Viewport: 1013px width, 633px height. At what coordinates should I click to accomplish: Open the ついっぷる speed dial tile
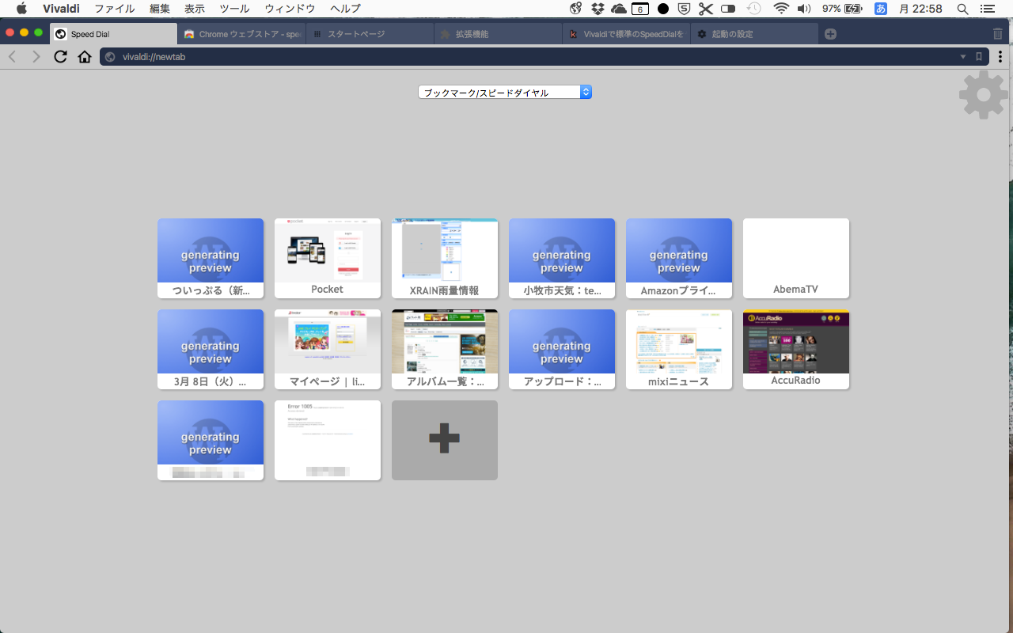click(x=211, y=258)
